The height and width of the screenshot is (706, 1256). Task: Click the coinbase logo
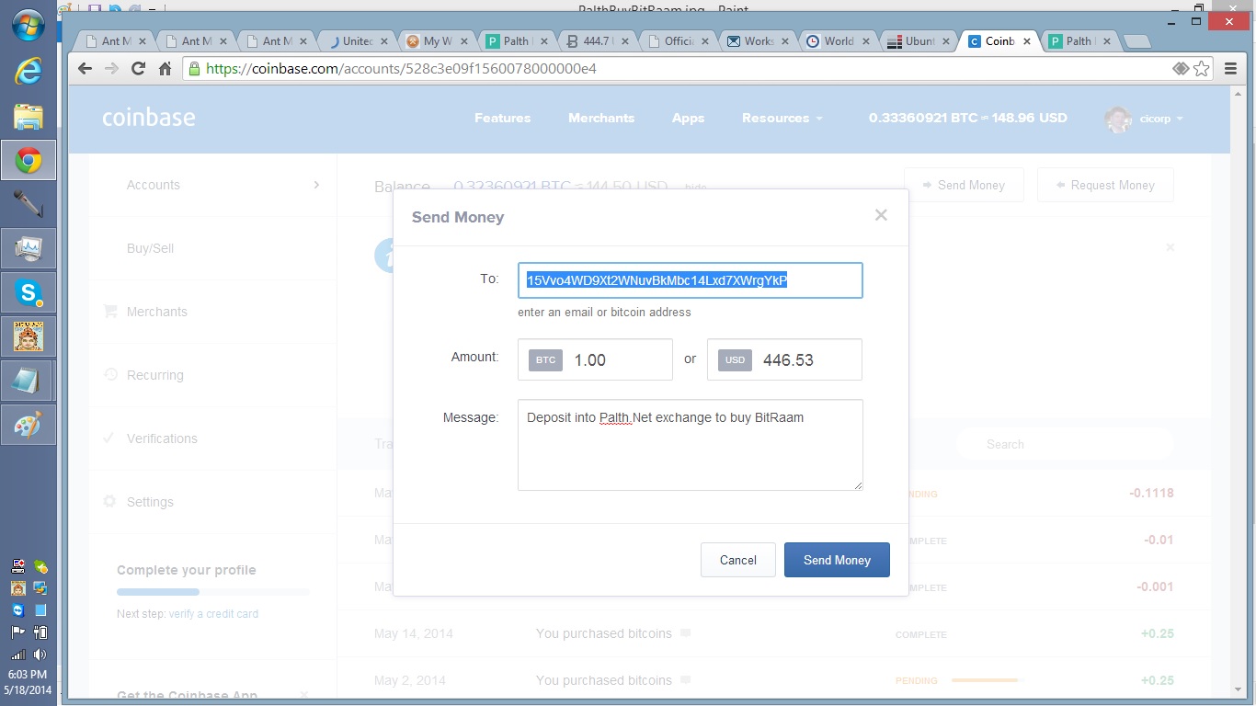point(148,118)
